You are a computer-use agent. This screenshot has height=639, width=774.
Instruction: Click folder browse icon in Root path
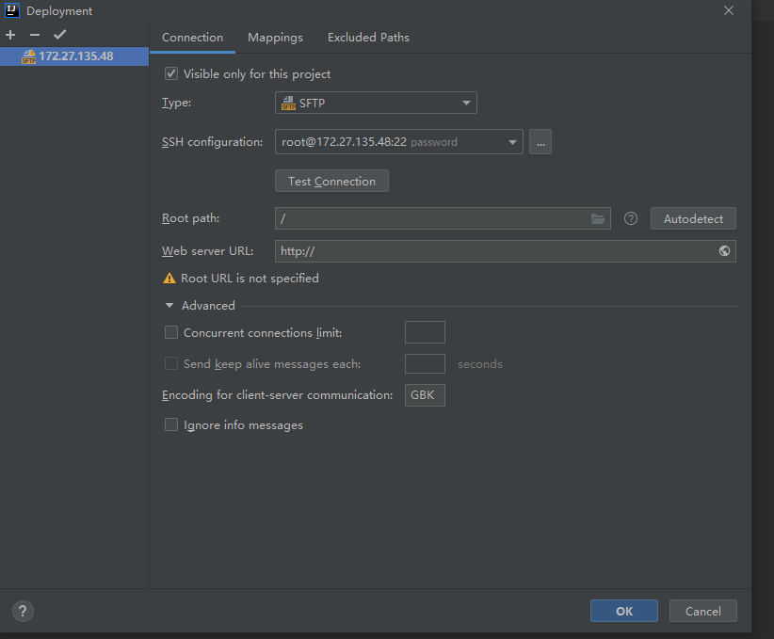(x=598, y=218)
